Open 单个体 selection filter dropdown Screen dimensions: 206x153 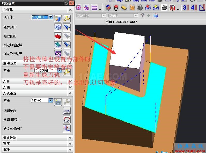tap(136, 16)
